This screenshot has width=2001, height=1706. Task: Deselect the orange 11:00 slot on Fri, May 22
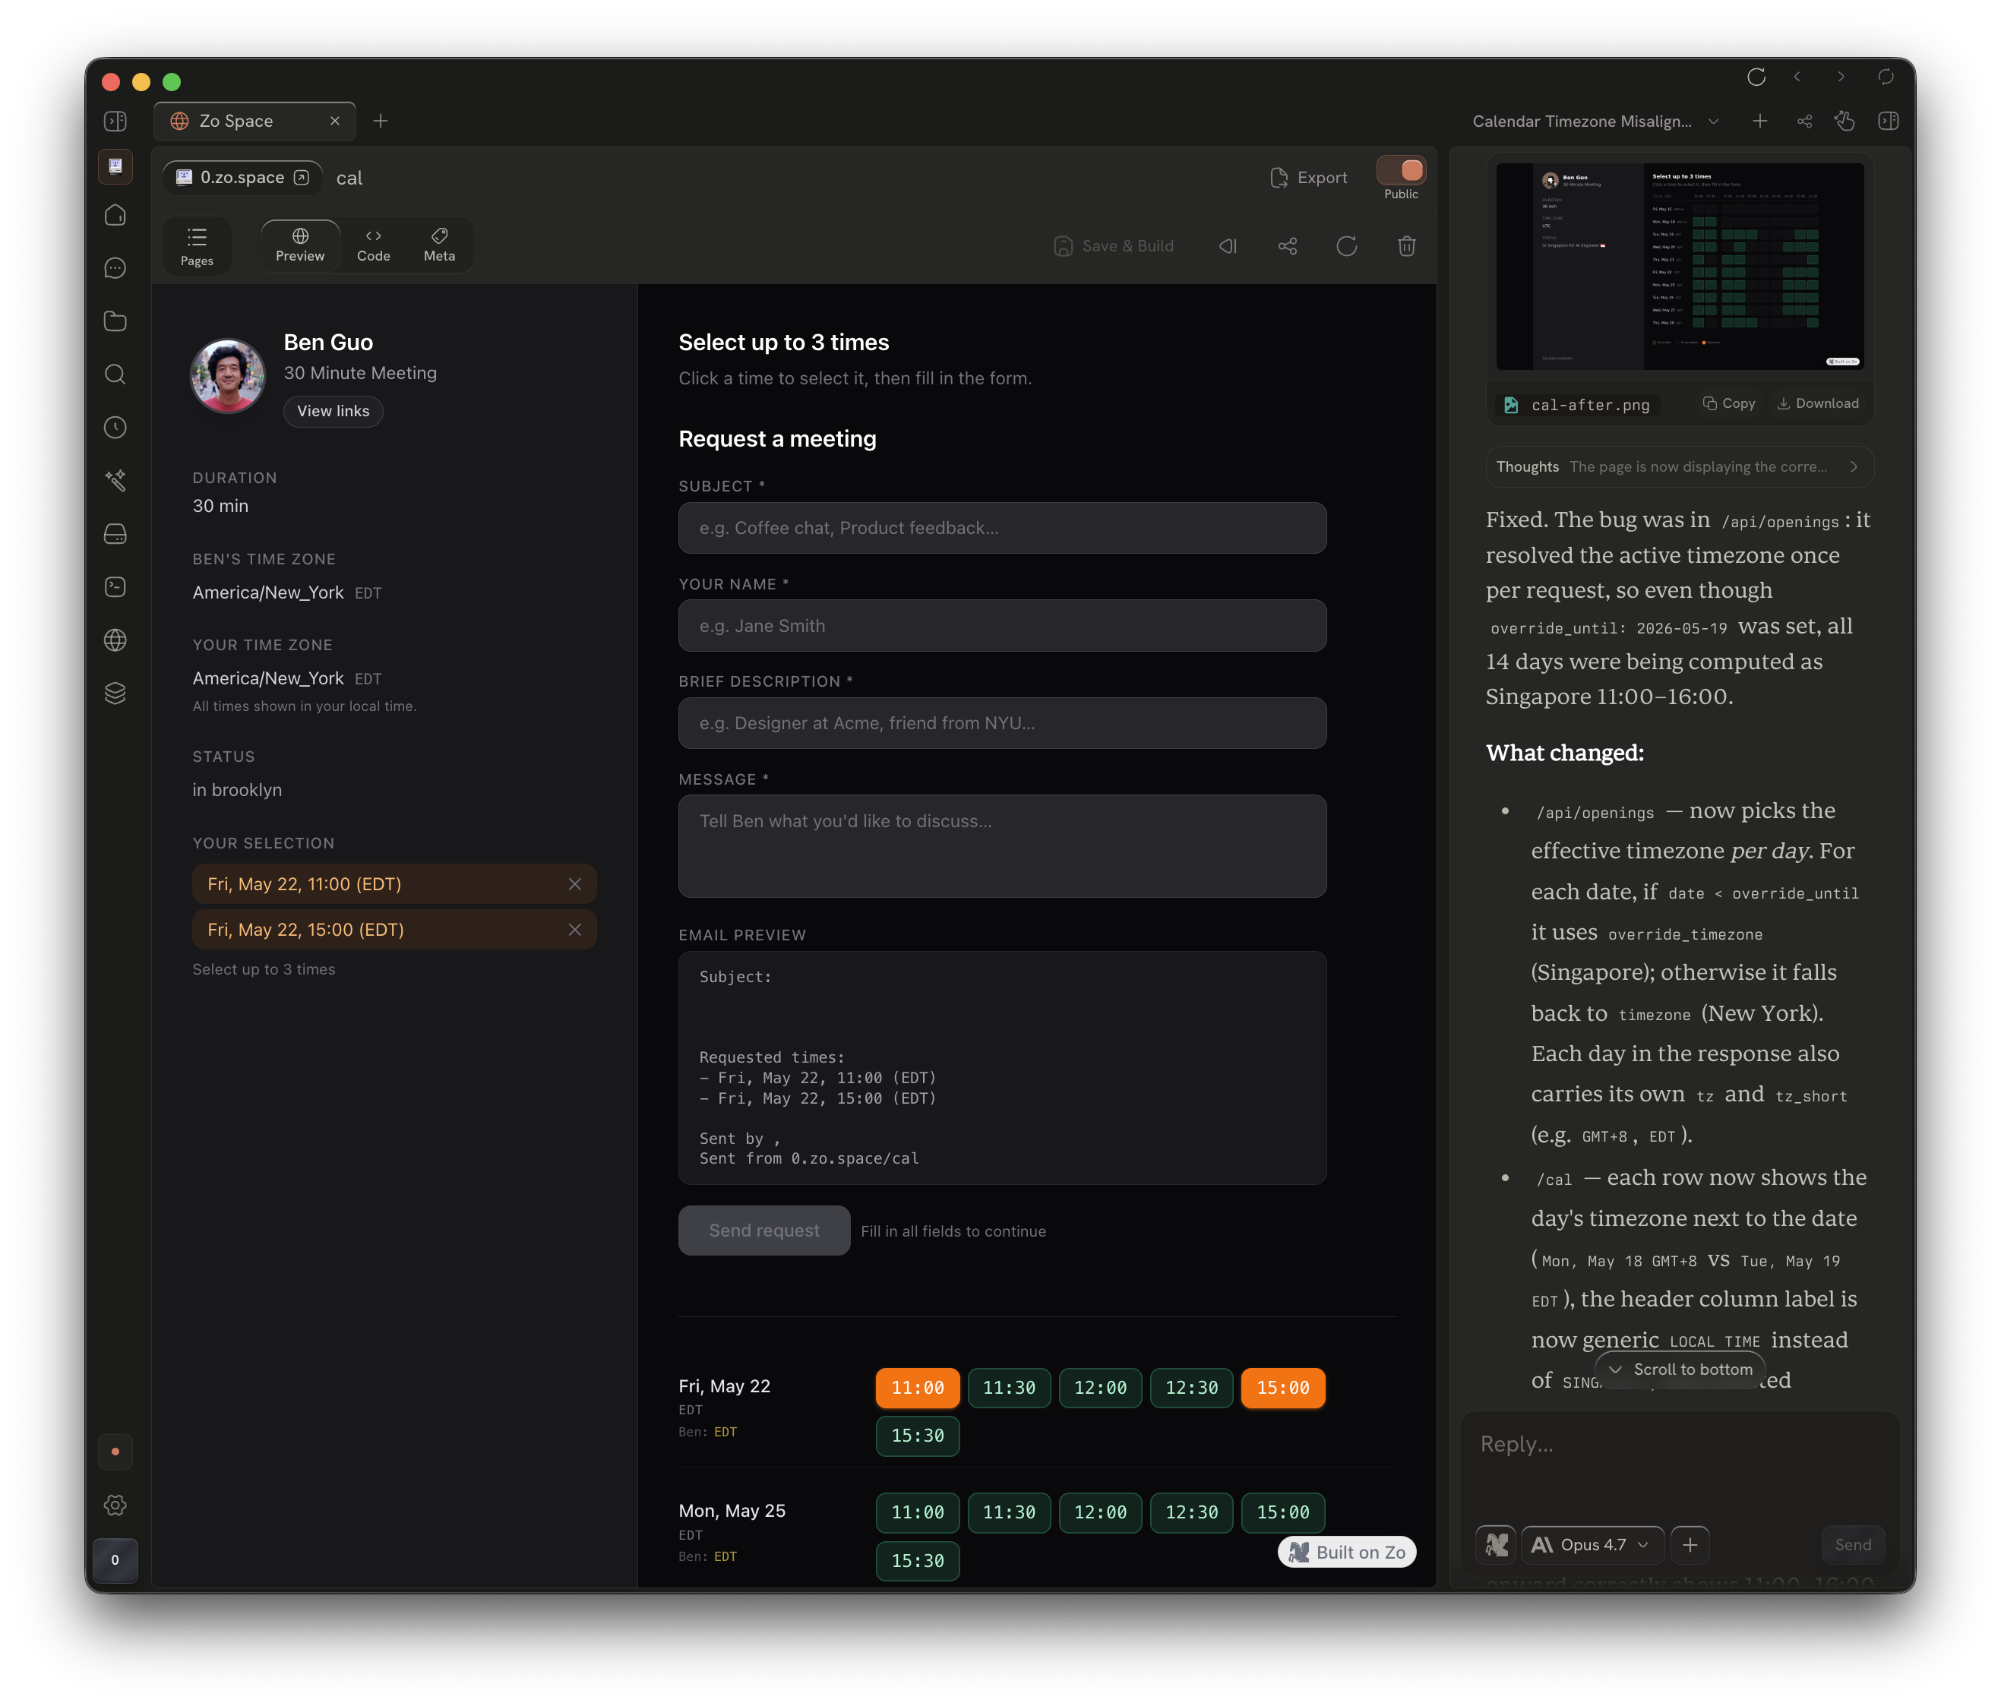(x=918, y=1388)
